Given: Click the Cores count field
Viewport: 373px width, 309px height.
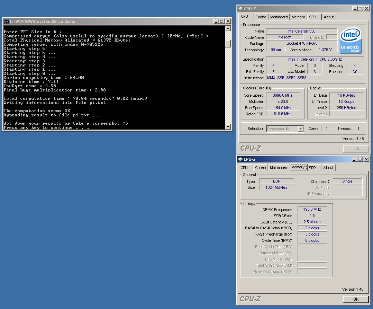Looking at the screenshot, I should [326, 129].
